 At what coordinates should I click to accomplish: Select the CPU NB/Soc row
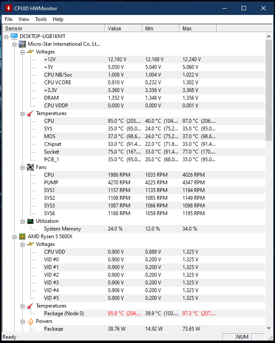[154, 75]
